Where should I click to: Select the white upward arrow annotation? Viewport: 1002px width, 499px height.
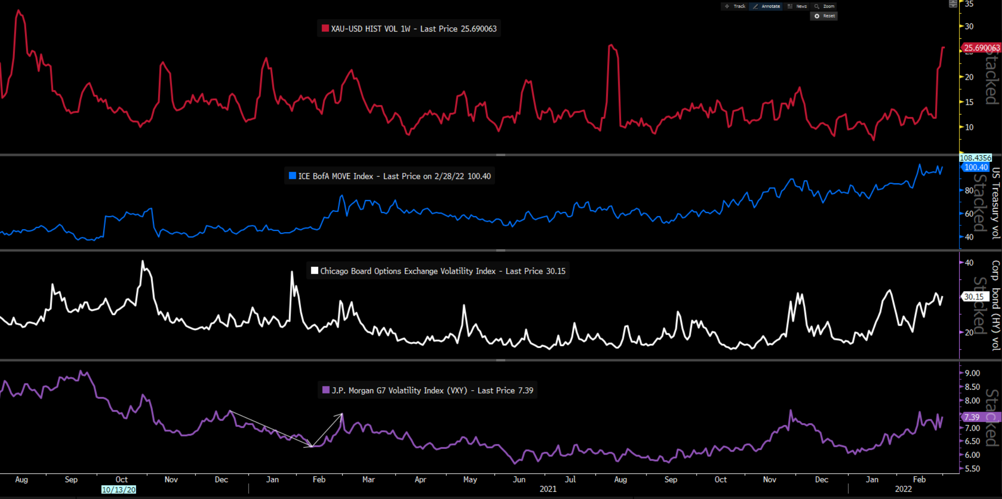click(x=328, y=430)
